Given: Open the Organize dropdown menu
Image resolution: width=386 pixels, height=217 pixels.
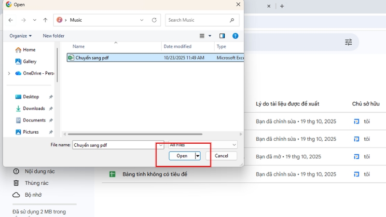Looking at the screenshot, I should click(x=21, y=36).
